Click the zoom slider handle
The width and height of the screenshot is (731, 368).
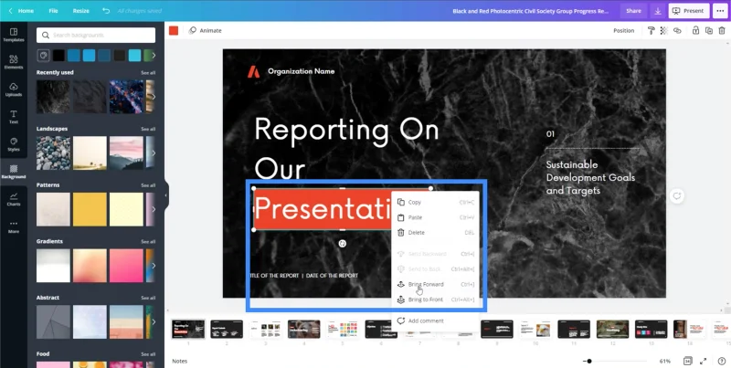tap(589, 361)
